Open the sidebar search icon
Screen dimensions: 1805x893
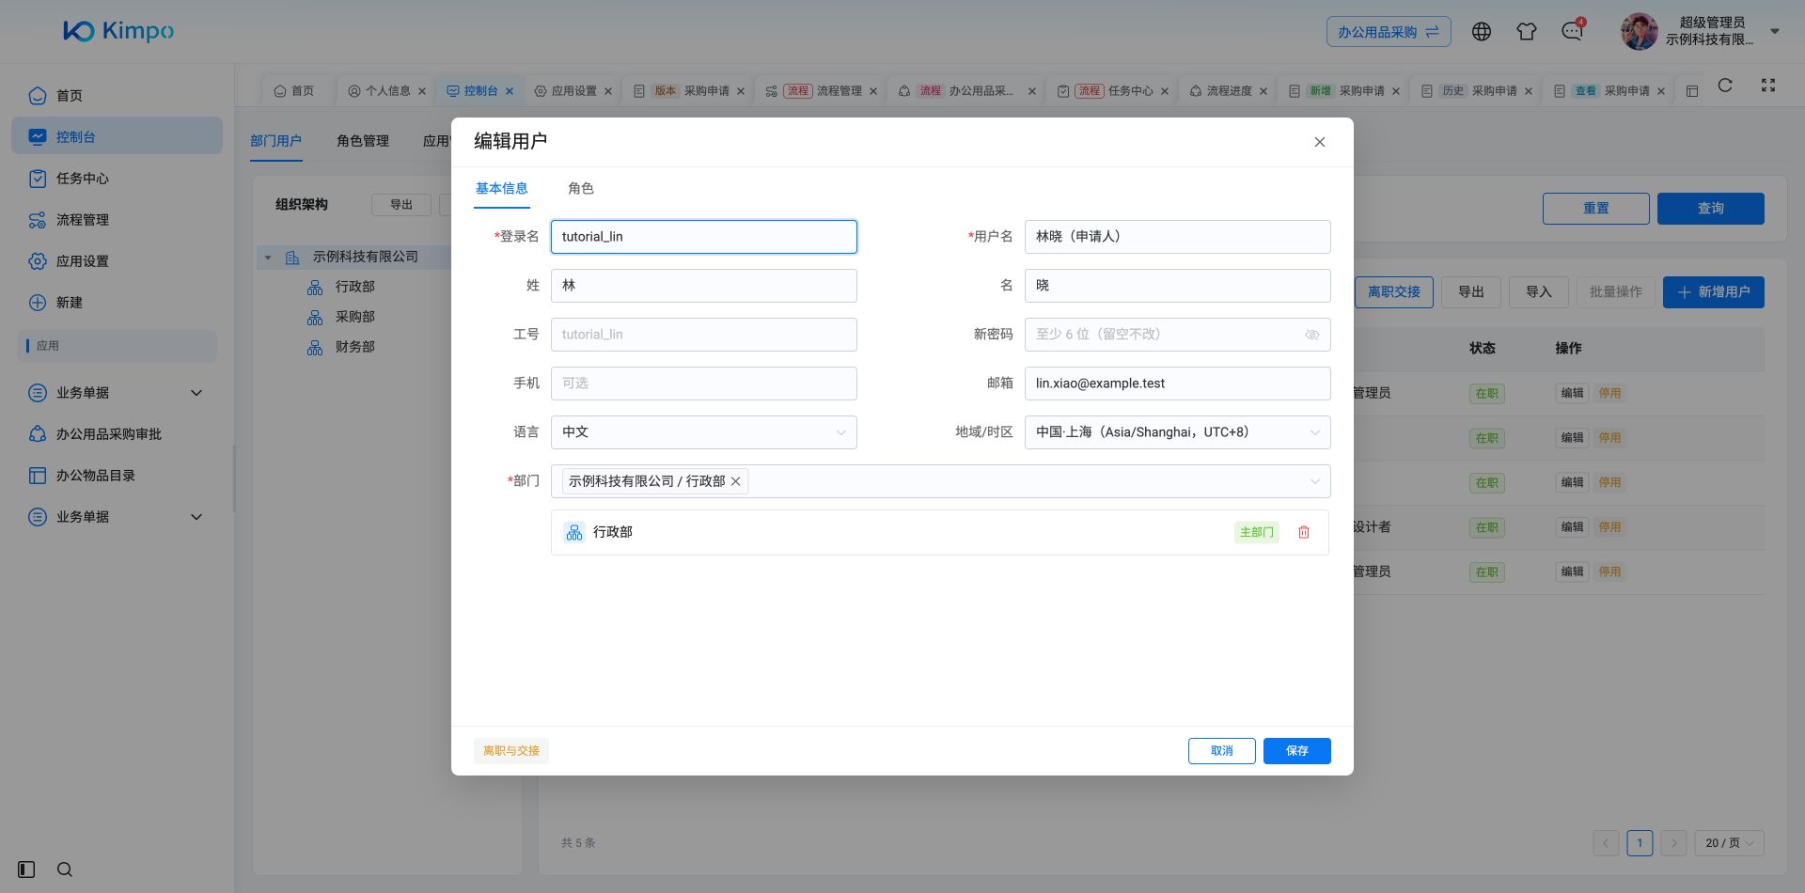point(65,869)
